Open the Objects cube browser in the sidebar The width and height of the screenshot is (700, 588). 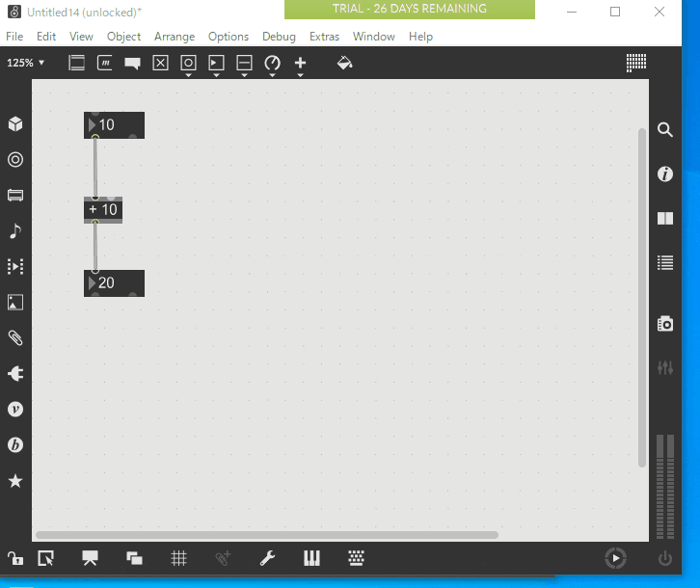pyautogui.click(x=15, y=124)
